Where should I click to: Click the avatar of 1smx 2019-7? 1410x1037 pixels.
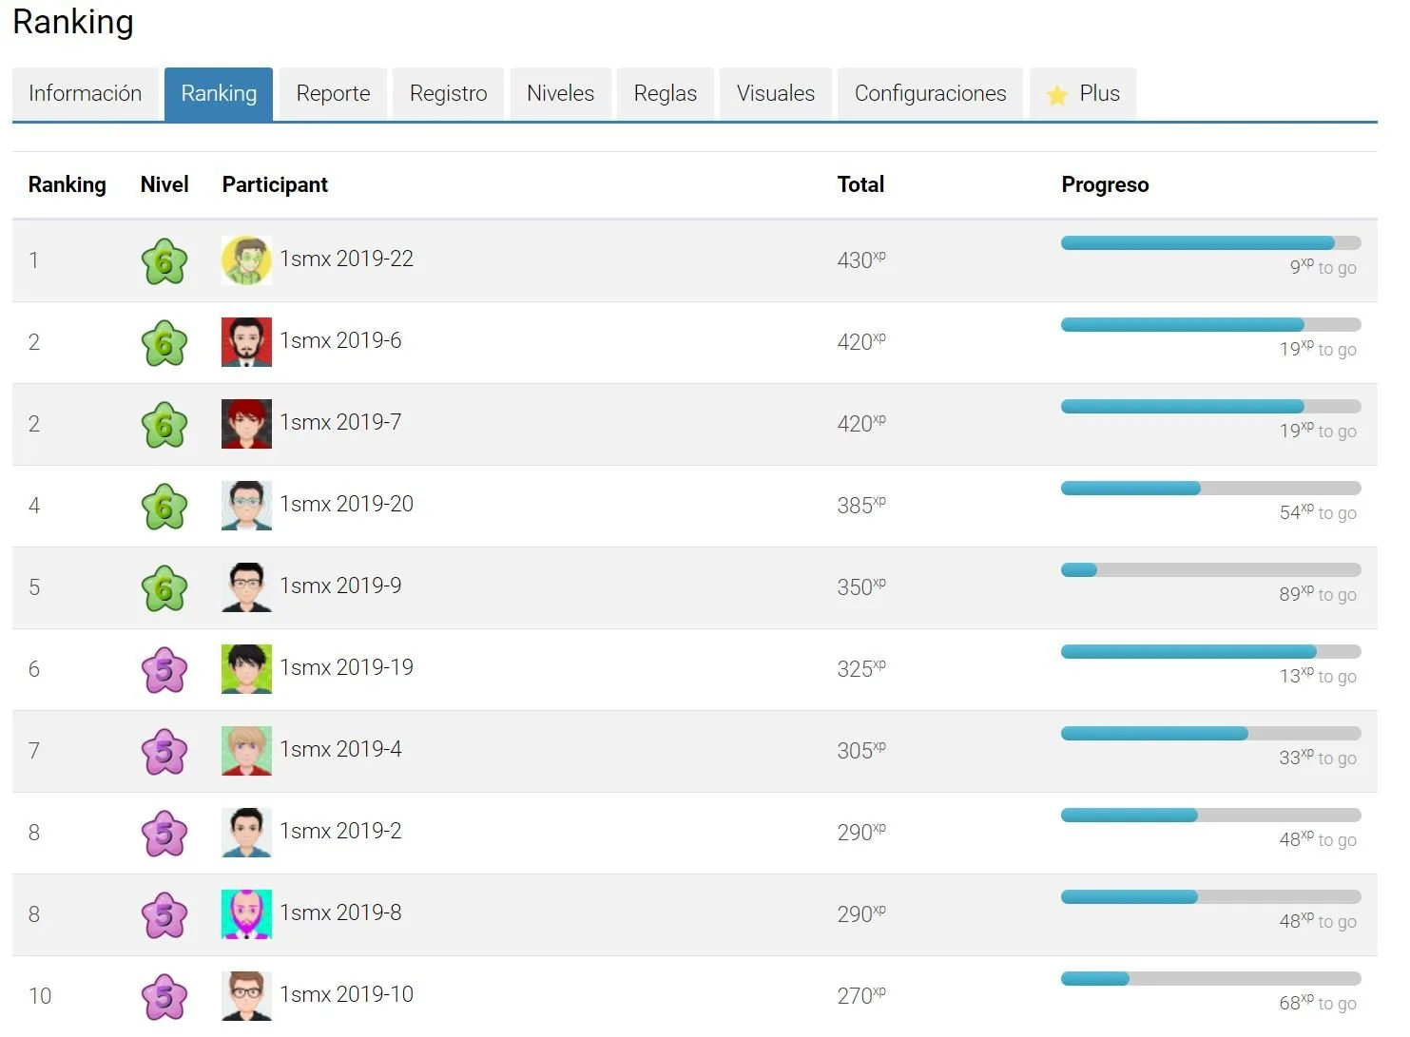click(246, 424)
